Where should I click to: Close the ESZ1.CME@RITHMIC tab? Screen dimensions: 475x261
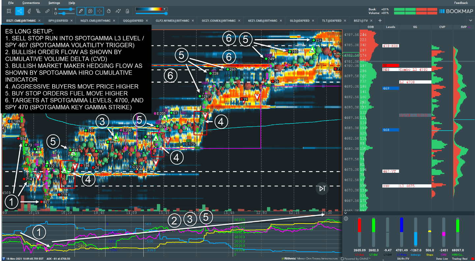[x=39, y=21]
